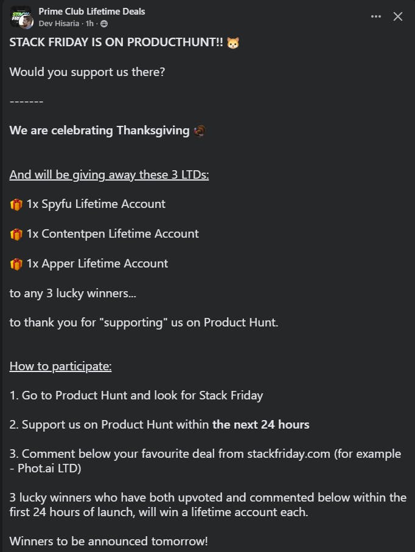
Task: Click the gift icon beside Spyfu
Action: [x=16, y=205]
